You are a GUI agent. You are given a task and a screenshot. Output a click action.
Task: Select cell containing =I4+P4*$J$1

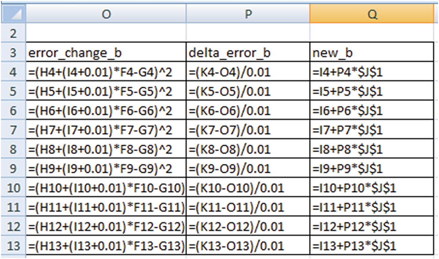pos(371,72)
